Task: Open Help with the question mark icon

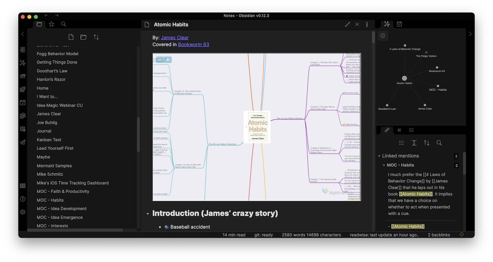Action: coord(23,199)
